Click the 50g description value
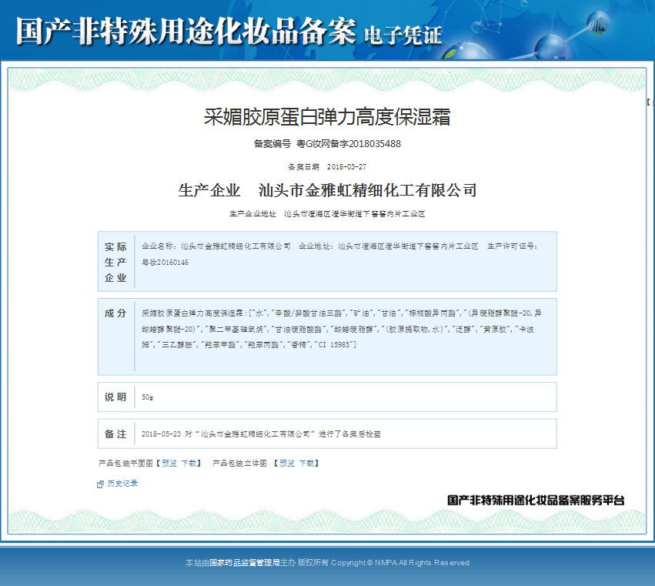Screen dimensions: 655x586 click(148, 397)
